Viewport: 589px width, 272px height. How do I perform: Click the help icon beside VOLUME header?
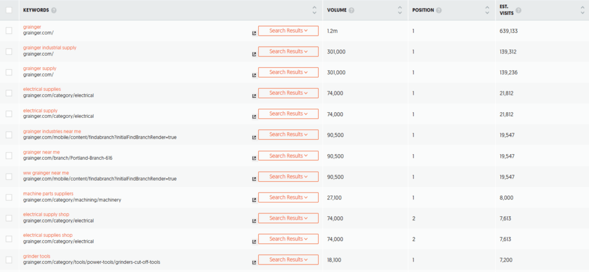[351, 10]
